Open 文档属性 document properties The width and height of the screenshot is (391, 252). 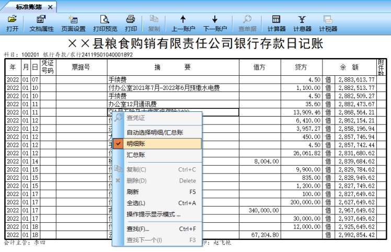(x=41, y=24)
